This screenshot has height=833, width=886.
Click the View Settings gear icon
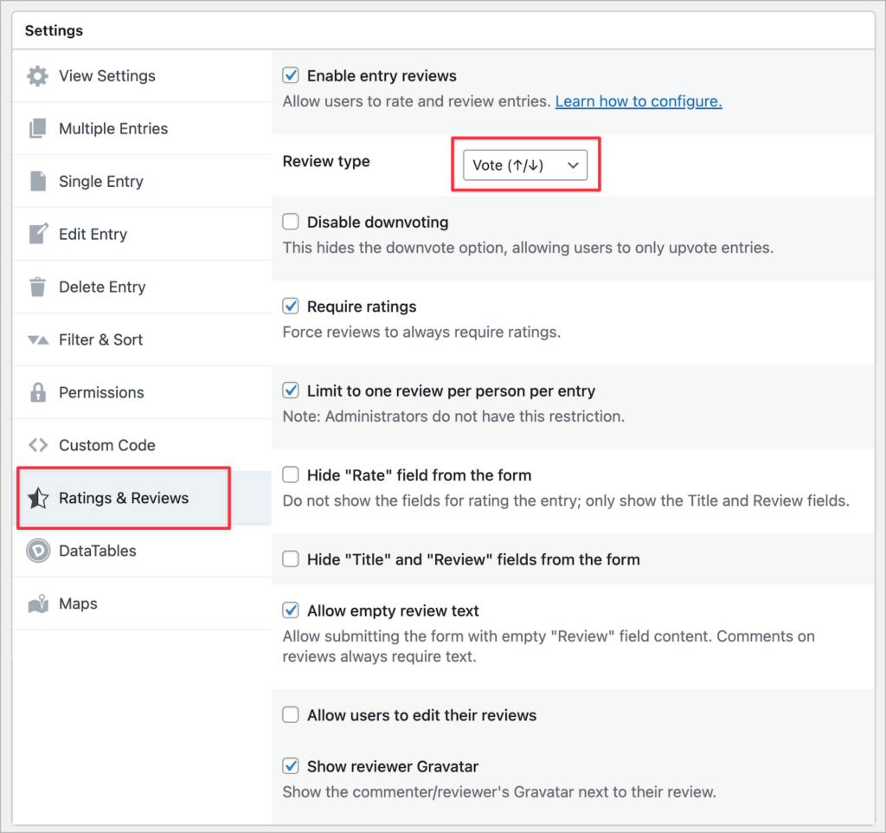38,76
